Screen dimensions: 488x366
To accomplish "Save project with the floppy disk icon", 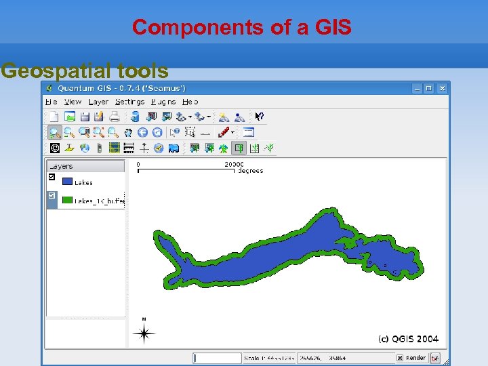I will tap(85, 117).
